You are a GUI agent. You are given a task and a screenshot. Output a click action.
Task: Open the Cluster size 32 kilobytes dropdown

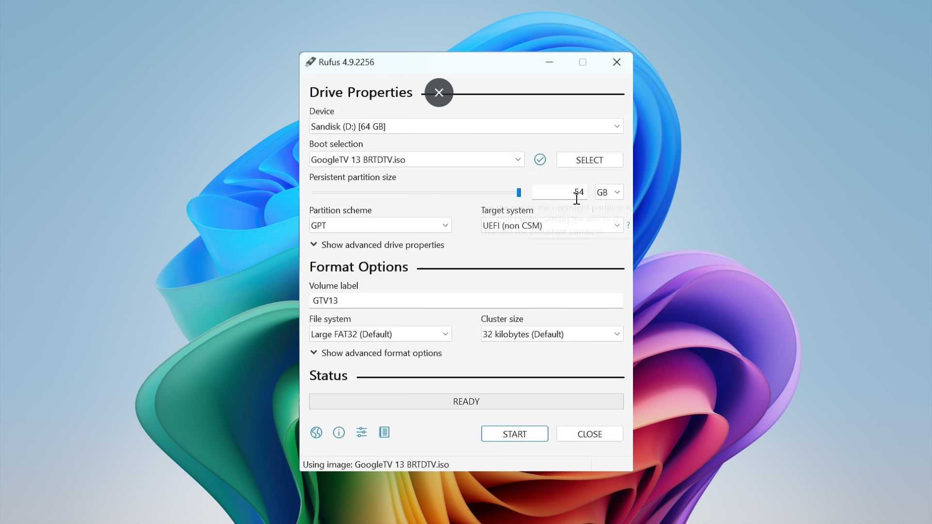click(552, 334)
